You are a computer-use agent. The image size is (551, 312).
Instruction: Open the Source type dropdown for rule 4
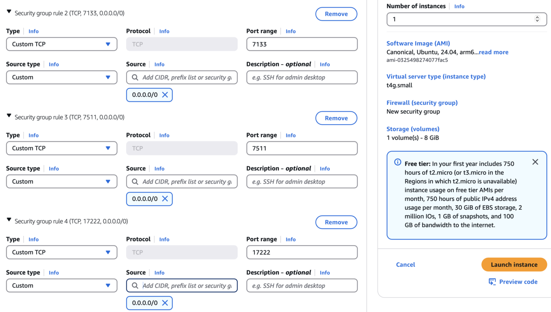(62, 286)
